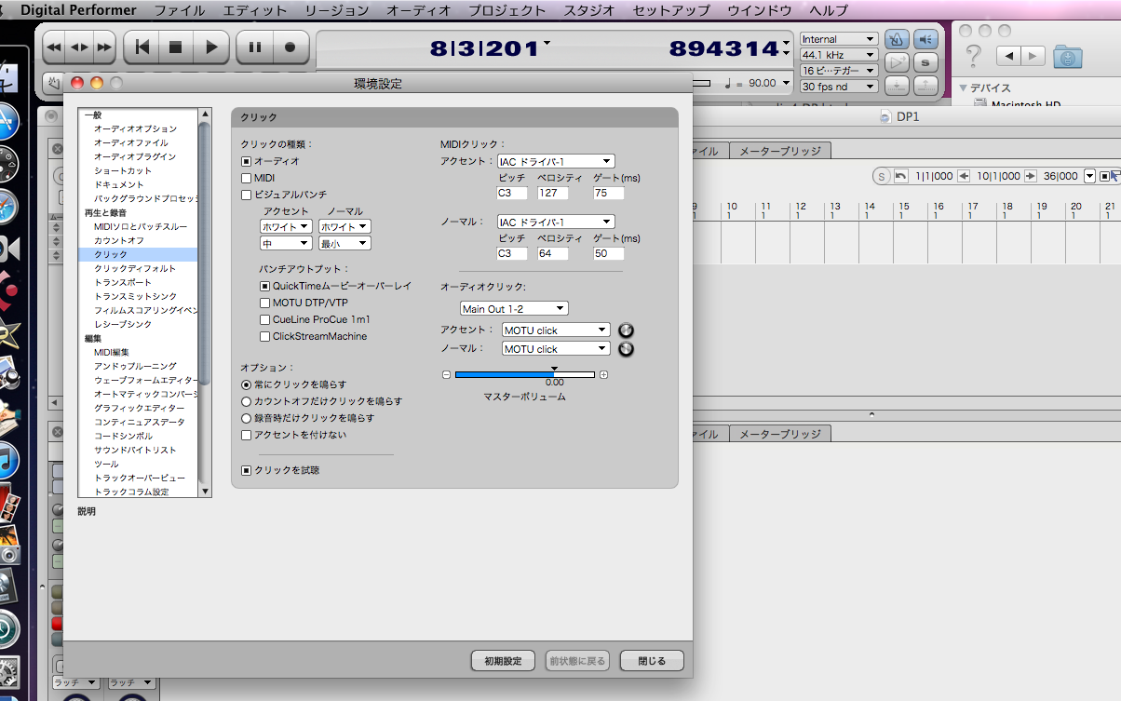This screenshot has width=1121, height=701.
Task: Open the accent MOTU click dropdown
Action: tap(556, 330)
